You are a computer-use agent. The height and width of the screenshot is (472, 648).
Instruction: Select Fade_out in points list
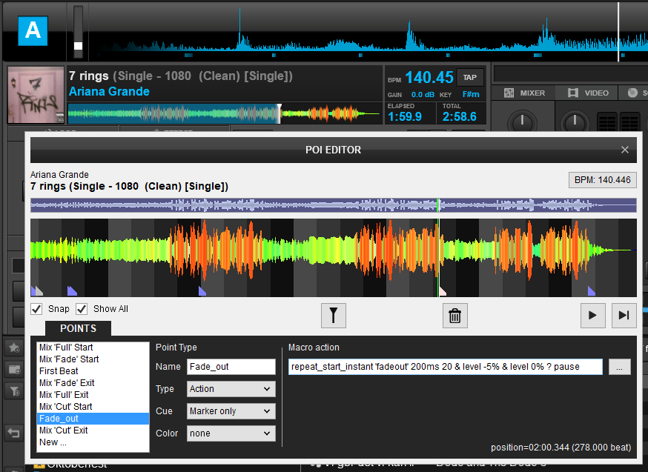(x=93, y=419)
